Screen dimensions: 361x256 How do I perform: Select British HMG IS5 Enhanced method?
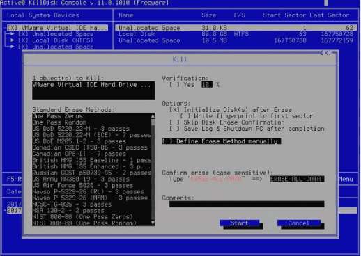[x=91, y=166]
